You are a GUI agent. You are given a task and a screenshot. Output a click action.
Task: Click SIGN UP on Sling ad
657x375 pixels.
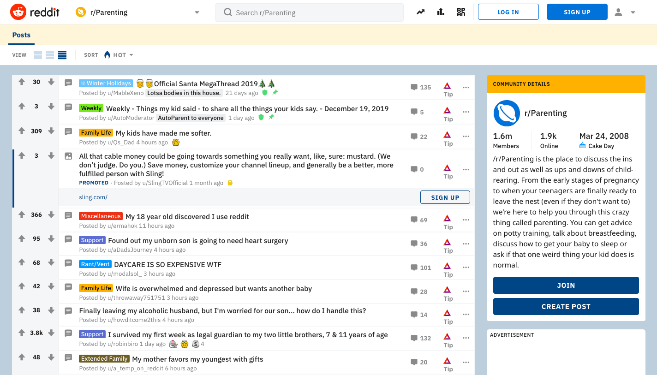tap(445, 197)
